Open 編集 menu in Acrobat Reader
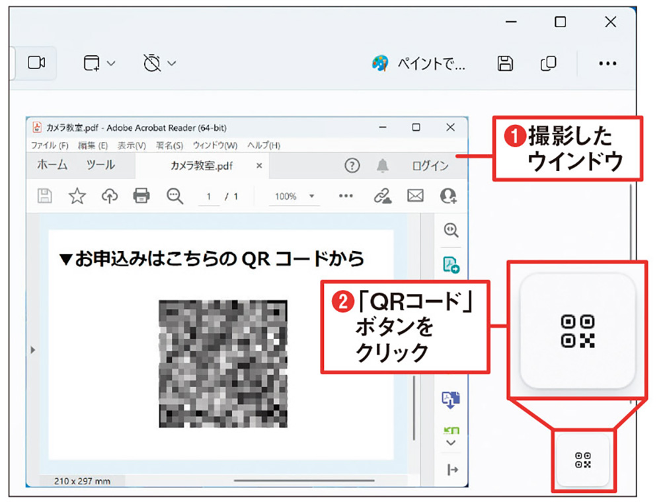The image size is (661, 502). click(x=93, y=146)
